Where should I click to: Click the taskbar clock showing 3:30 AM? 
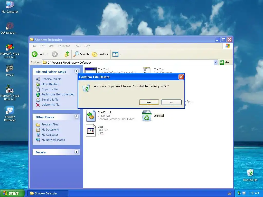[x=253, y=193]
